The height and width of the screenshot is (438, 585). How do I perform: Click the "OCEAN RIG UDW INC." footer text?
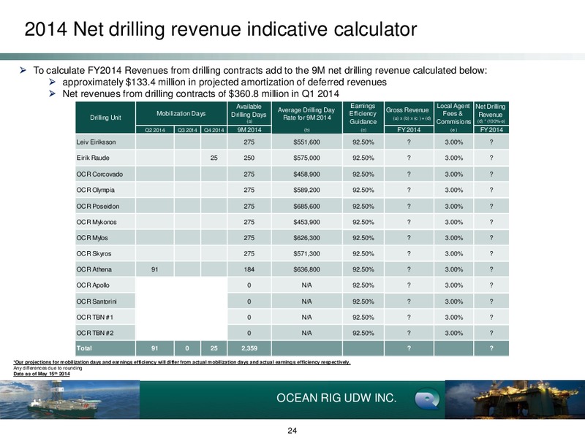[336, 398]
